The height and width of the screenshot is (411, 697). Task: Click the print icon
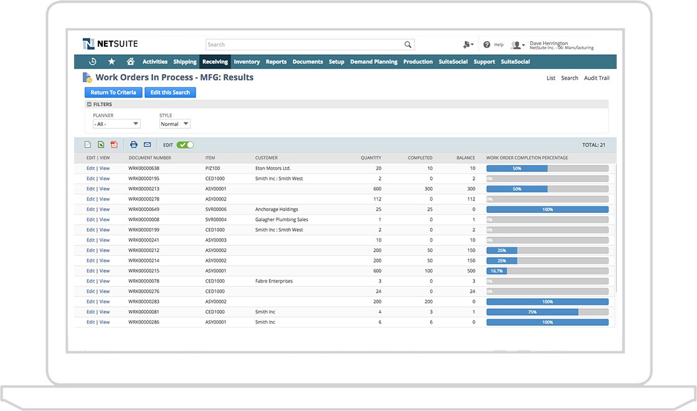click(134, 144)
